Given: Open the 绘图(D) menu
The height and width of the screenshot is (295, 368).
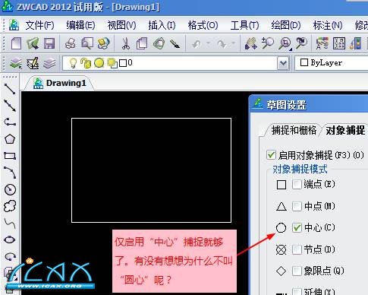Looking at the screenshot, I should tap(286, 25).
